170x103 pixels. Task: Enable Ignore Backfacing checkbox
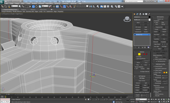(135, 58)
